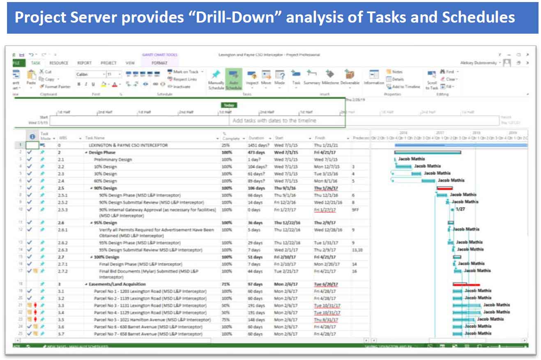Open the REPORT ribbon tab
Image resolution: width=541 pixels, height=360 pixels.
point(84,63)
